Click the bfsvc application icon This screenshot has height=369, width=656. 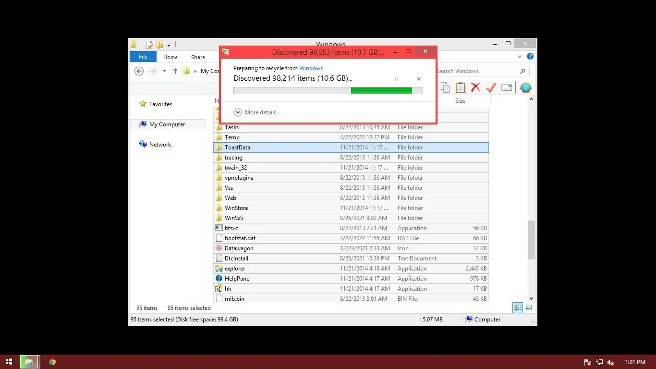219,228
